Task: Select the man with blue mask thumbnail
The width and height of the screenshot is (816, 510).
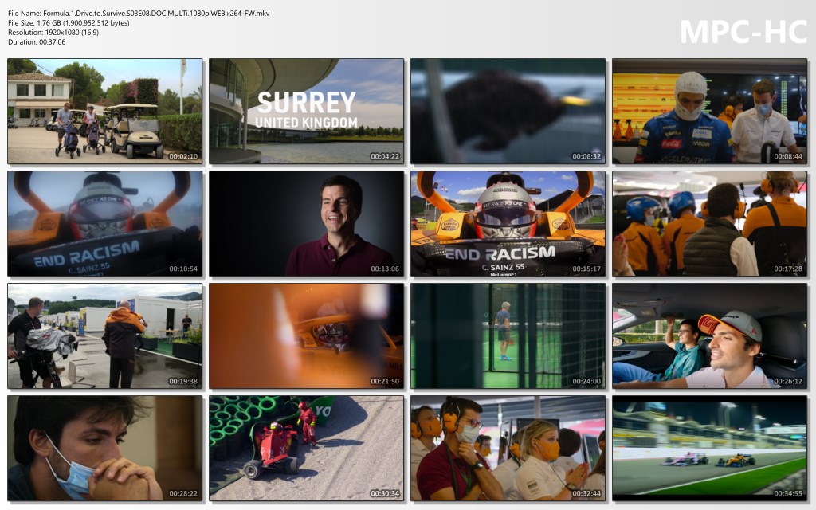Action: (105, 448)
